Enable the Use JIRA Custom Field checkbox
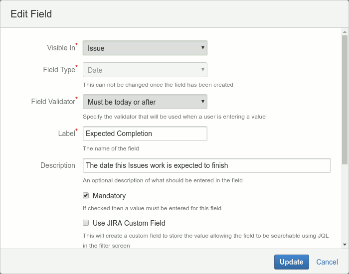 [86, 223]
